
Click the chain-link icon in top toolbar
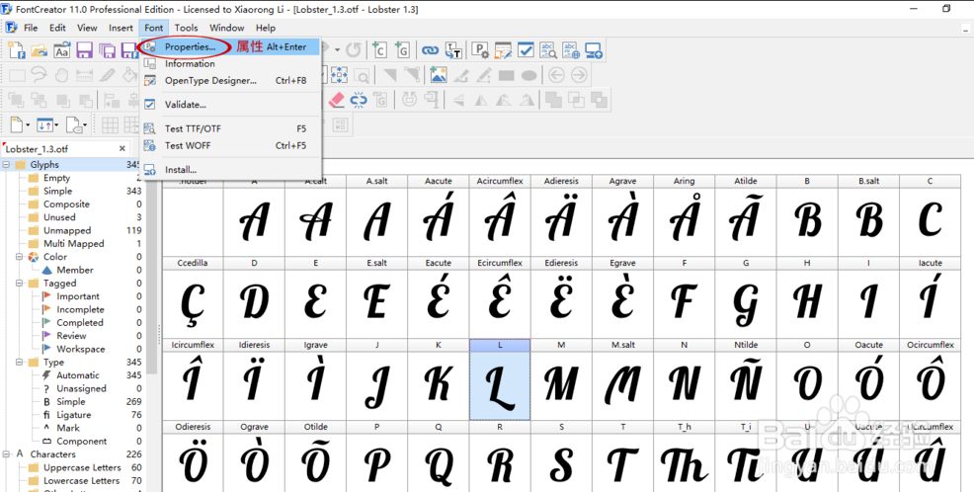[430, 50]
